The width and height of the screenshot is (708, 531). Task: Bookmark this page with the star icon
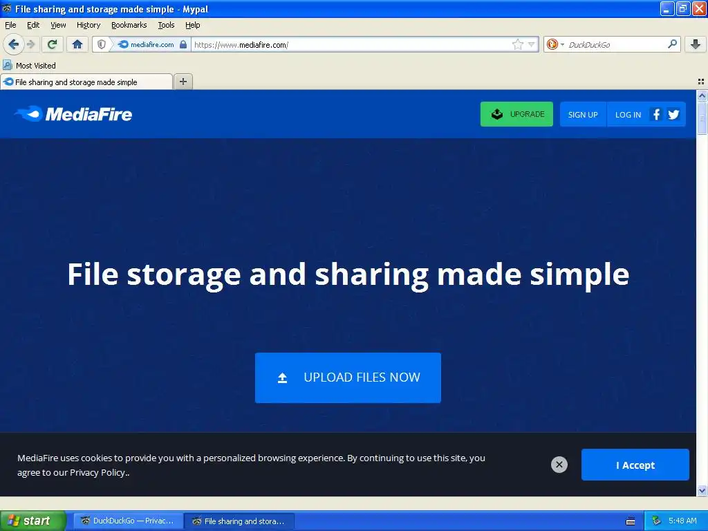click(x=517, y=44)
